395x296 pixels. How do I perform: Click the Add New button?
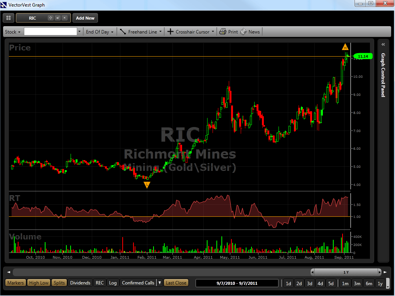[85, 18]
